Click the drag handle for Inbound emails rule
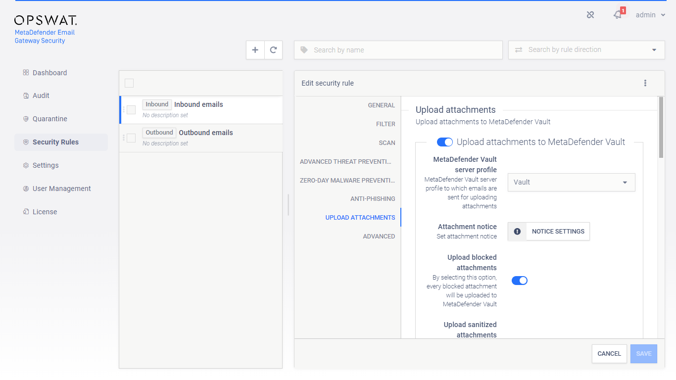This screenshot has width=676, height=380. (x=124, y=109)
